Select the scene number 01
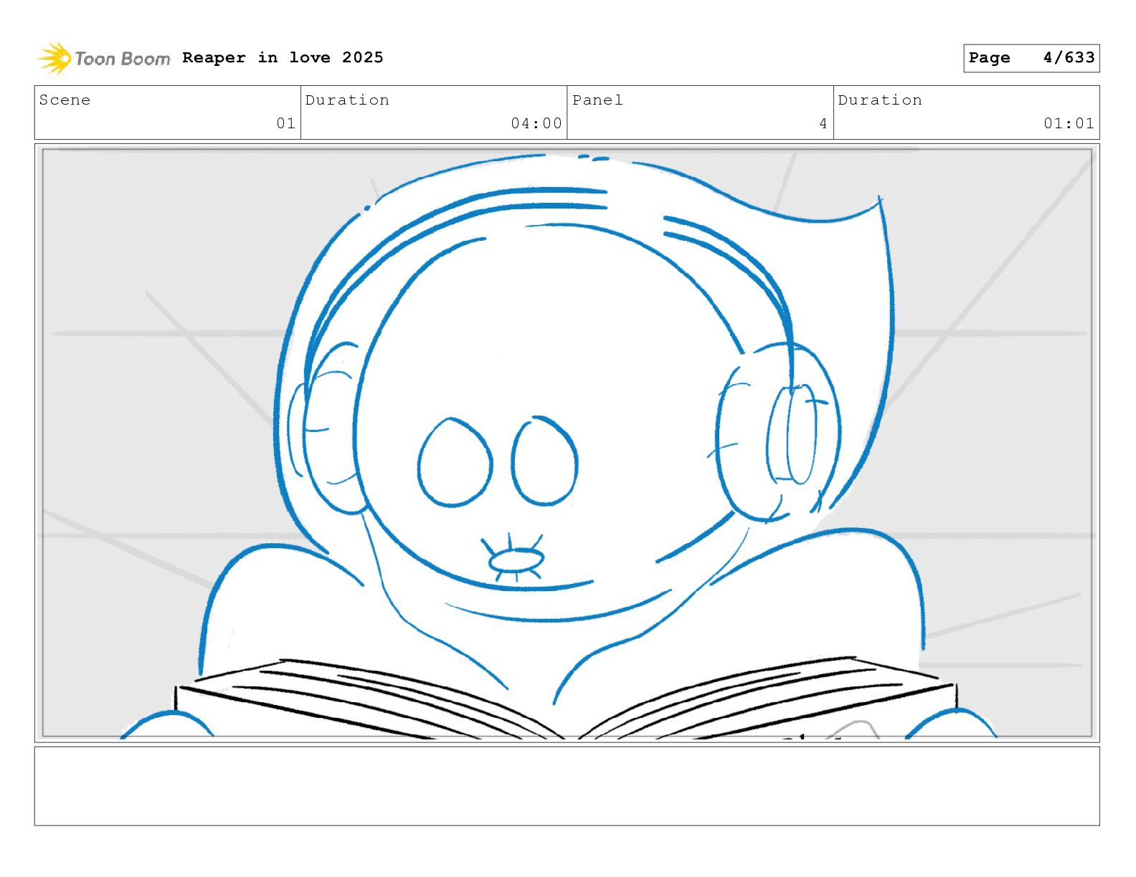 coord(286,123)
